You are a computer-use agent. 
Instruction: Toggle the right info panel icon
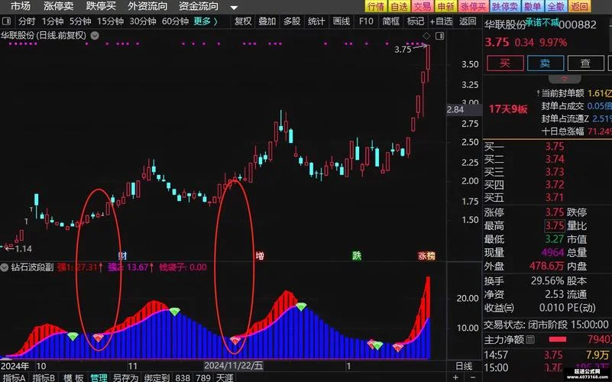[x=440, y=36]
